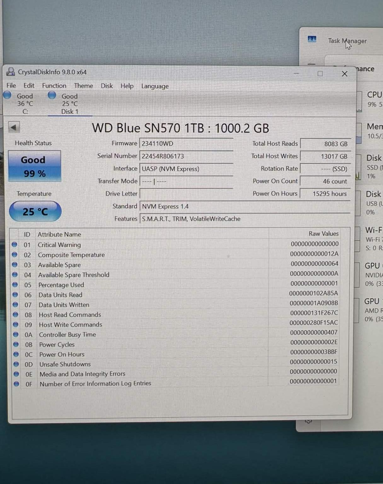Viewport: 383px width, 484px height.
Task: Select the Controller Busy Time row
Action: tap(175, 334)
